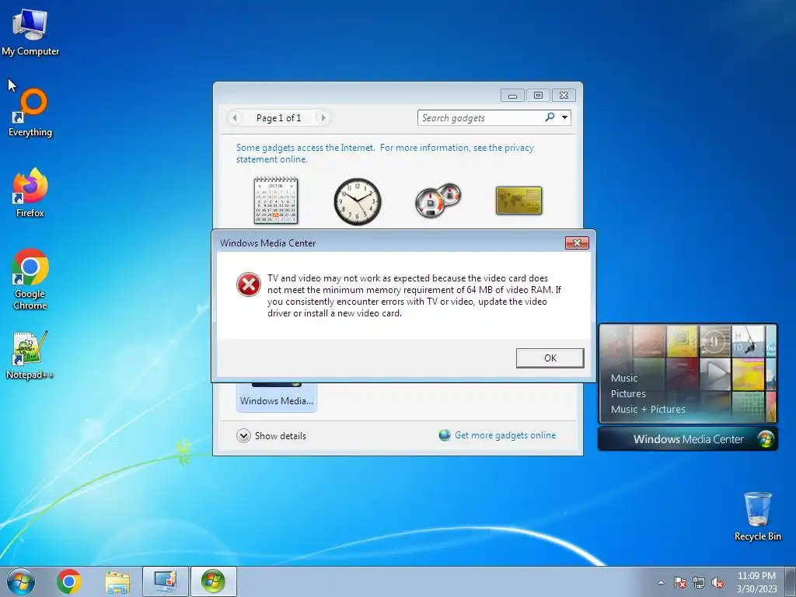
Task: Expand Show details in gadgets window
Action: pos(271,435)
